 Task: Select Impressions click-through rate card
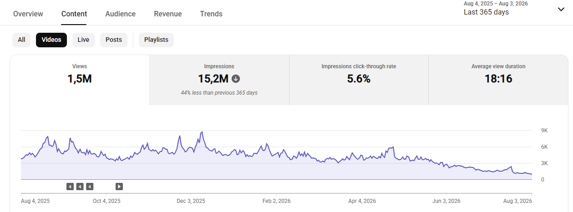click(359, 80)
